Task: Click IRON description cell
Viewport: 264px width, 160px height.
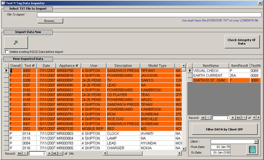Action: (x=123, y=114)
